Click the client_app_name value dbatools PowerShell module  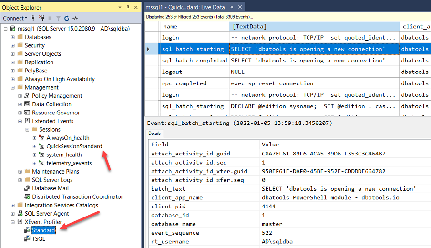[x=330, y=198]
